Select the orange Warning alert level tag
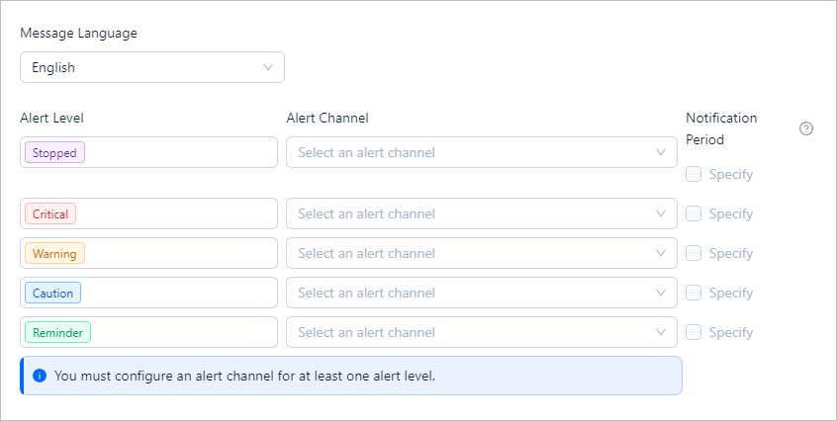The width and height of the screenshot is (837, 421). click(54, 254)
